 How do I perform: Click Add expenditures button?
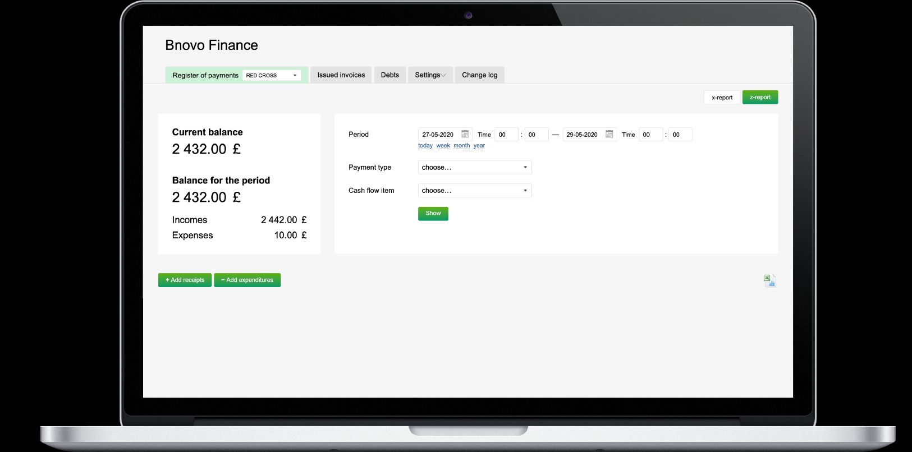[248, 280]
